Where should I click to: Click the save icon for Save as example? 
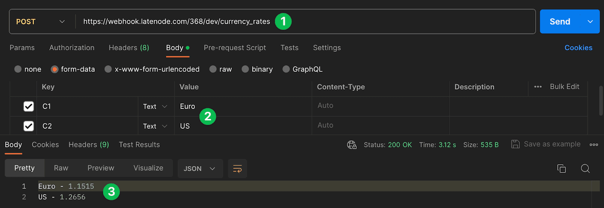tap(515, 144)
